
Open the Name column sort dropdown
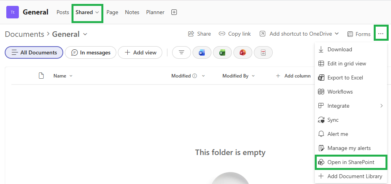click(x=71, y=76)
